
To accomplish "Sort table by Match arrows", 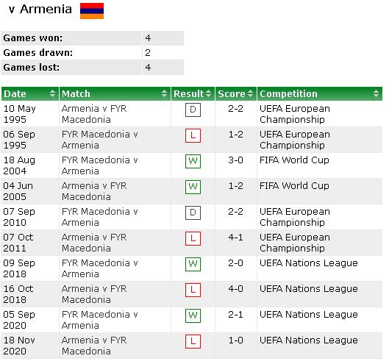I will (164, 94).
